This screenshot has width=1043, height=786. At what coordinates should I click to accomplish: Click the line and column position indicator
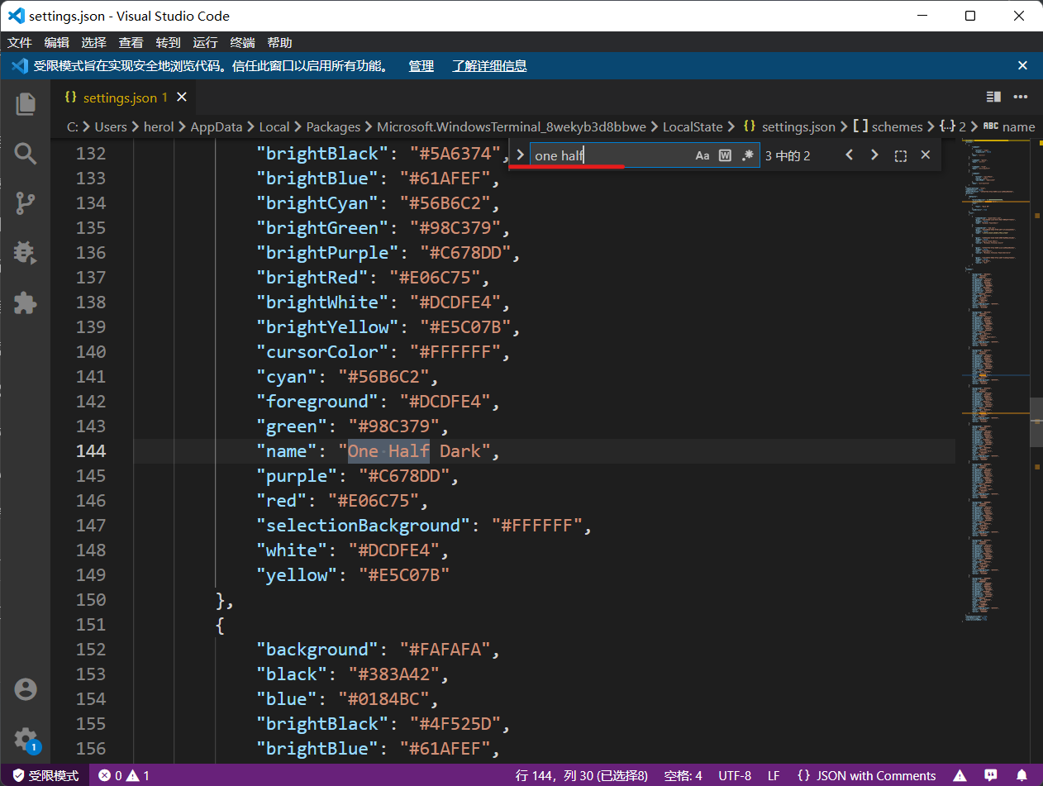coord(583,775)
